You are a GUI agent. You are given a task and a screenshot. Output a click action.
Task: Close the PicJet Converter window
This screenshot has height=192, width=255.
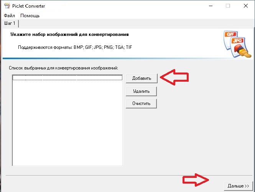click(x=246, y=6)
